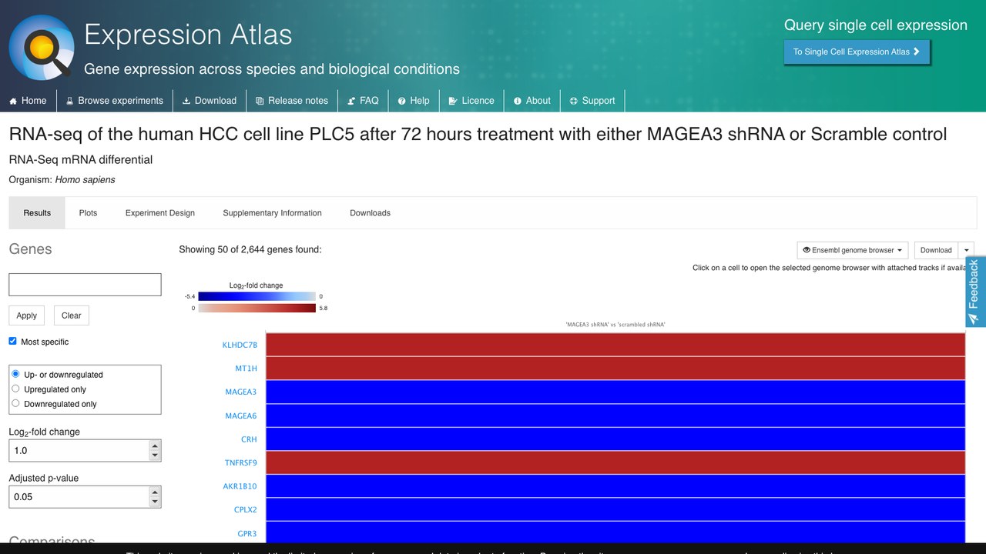Open the Feedback side tab

(975, 292)
